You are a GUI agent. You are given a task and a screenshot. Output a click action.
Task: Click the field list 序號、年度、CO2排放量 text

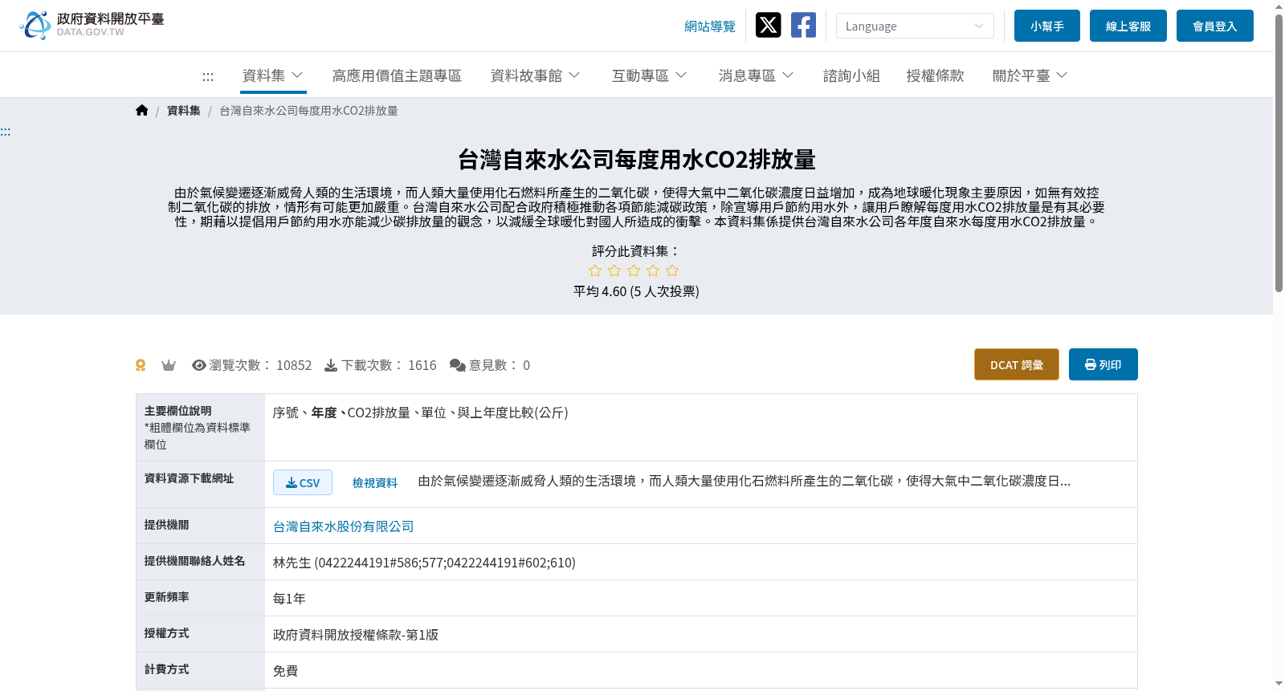coord(420,413)
